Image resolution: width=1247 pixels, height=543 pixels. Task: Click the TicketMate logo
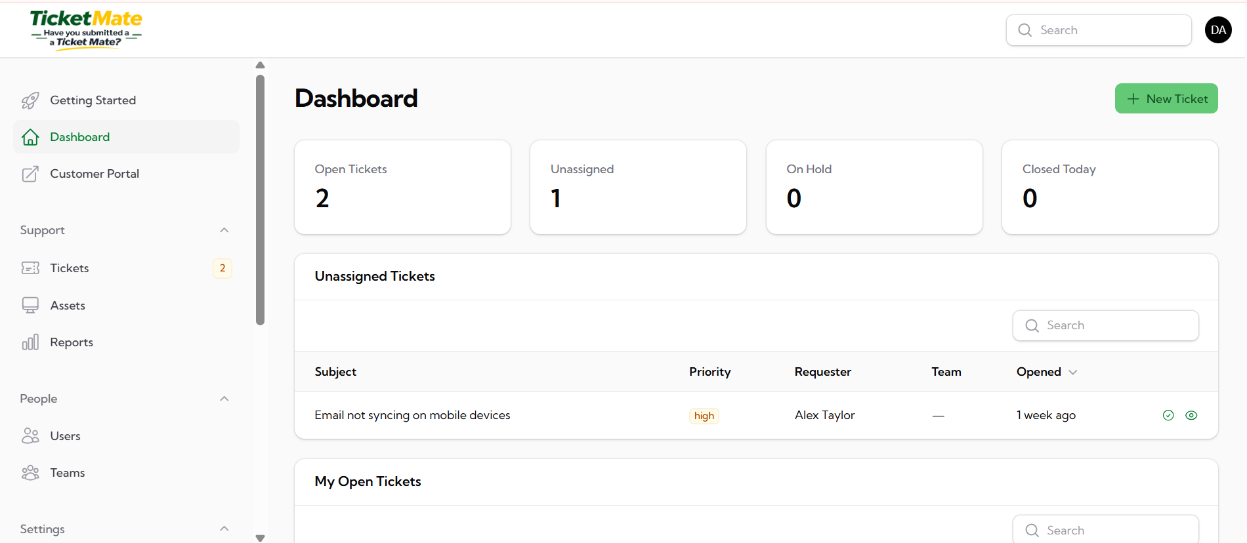(x=86, y=30)
